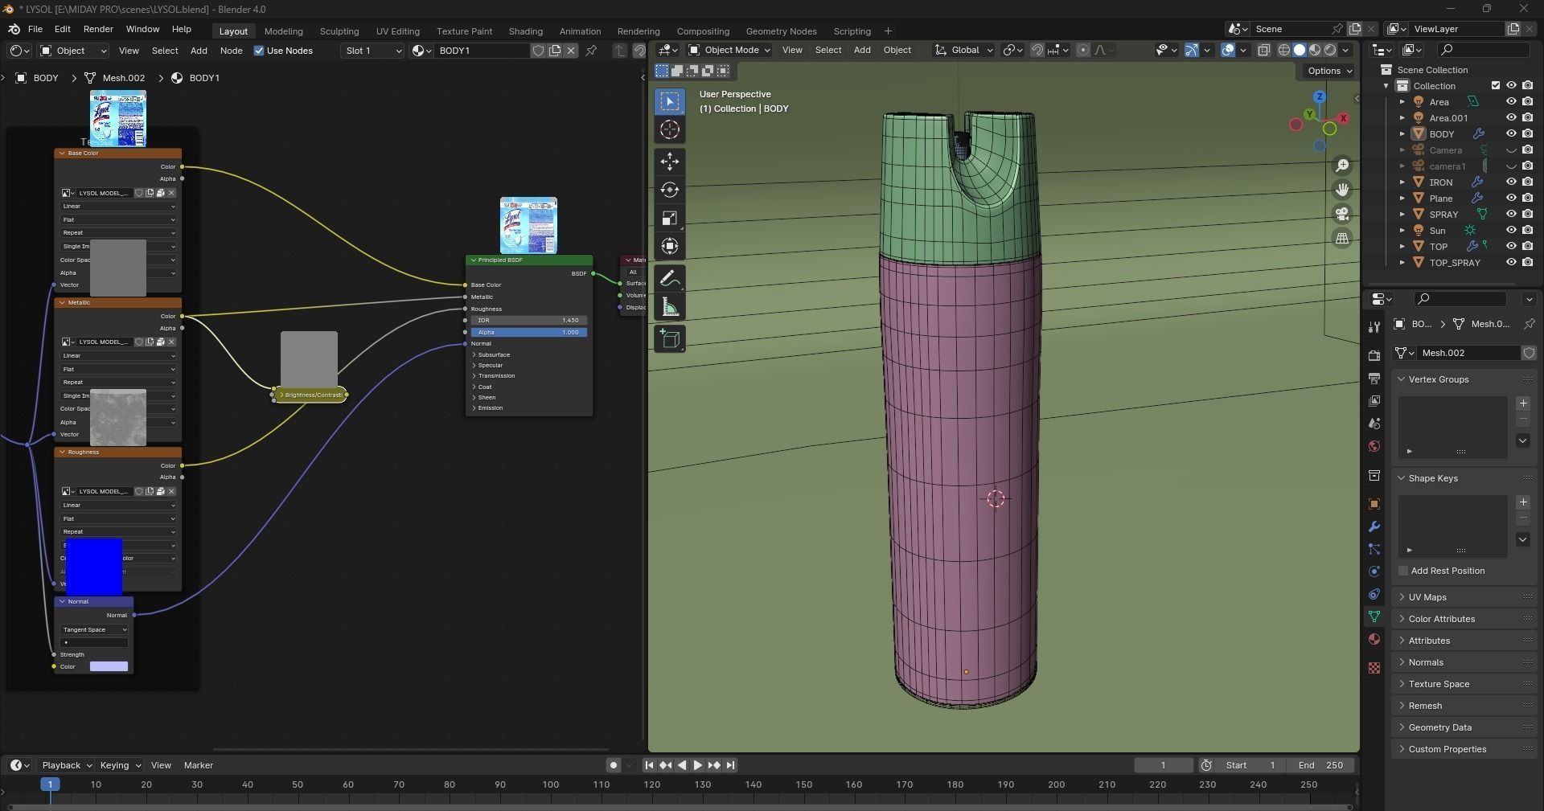This screenshot has width=1544, height=811.
Task: Enable Add Rest Position checkbox
Action: click(x=1403, y=571)
